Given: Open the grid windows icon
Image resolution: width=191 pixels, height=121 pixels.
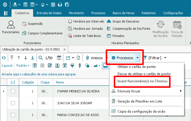Looking at the screenshot, I should pos(53,5).
